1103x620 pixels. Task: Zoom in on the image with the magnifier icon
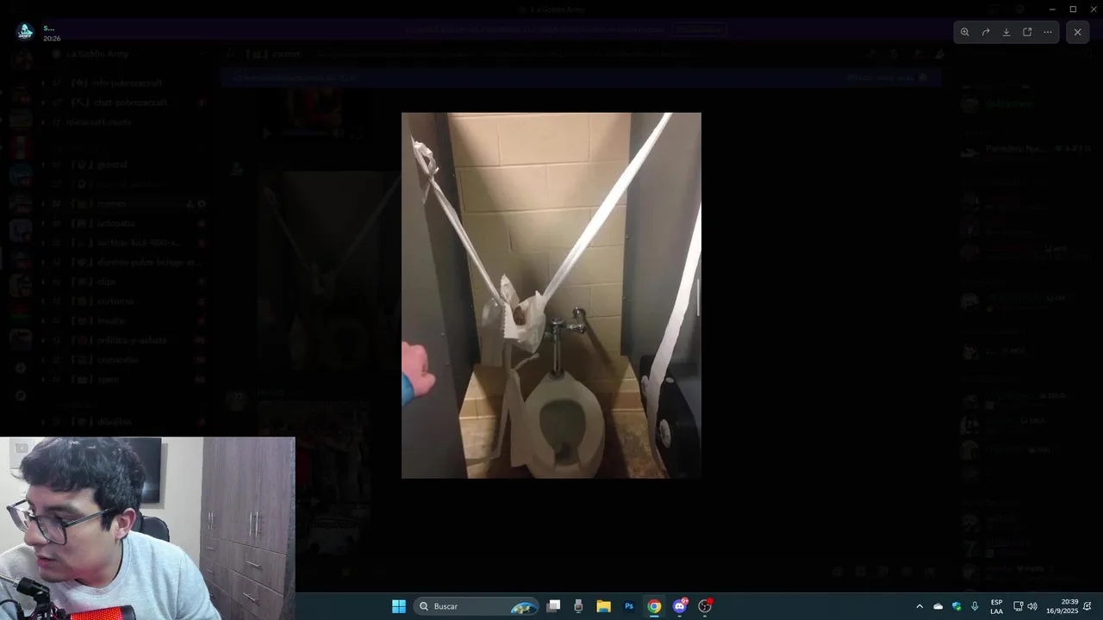click(965, 32)
